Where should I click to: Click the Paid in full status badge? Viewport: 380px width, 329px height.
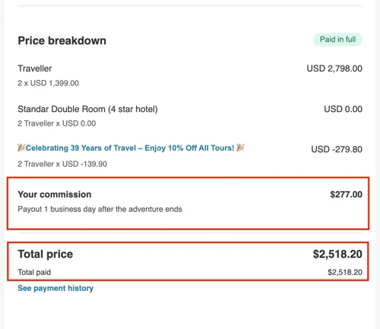pos(337,40)
